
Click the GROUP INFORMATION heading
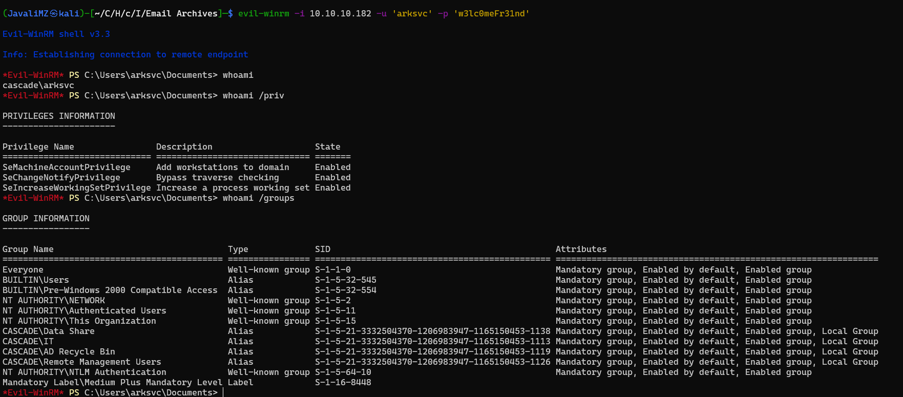(x=46, y=218)
